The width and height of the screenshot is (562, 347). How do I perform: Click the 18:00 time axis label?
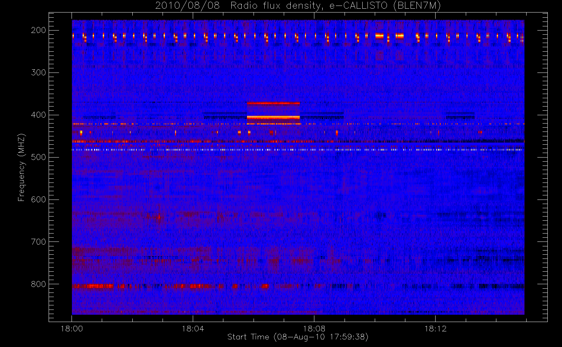[72, 329]
